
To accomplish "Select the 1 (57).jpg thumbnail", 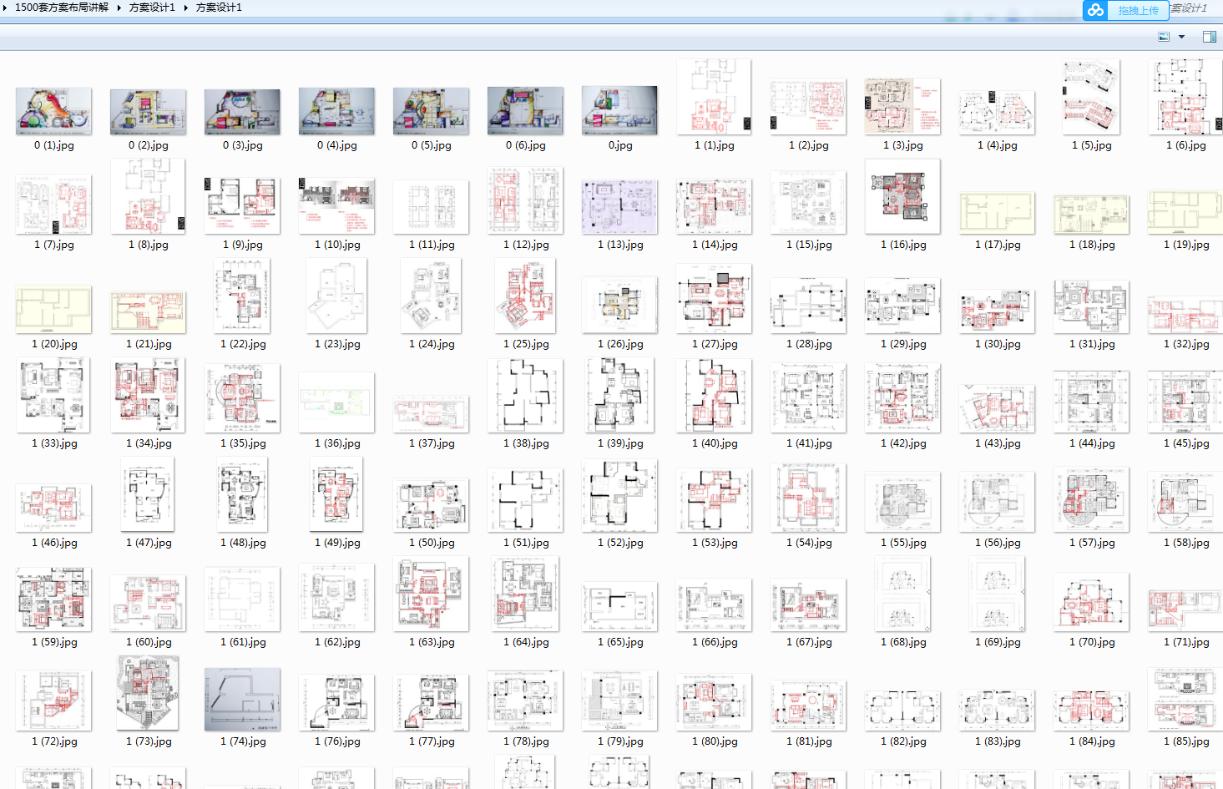I will point(1091,498).
